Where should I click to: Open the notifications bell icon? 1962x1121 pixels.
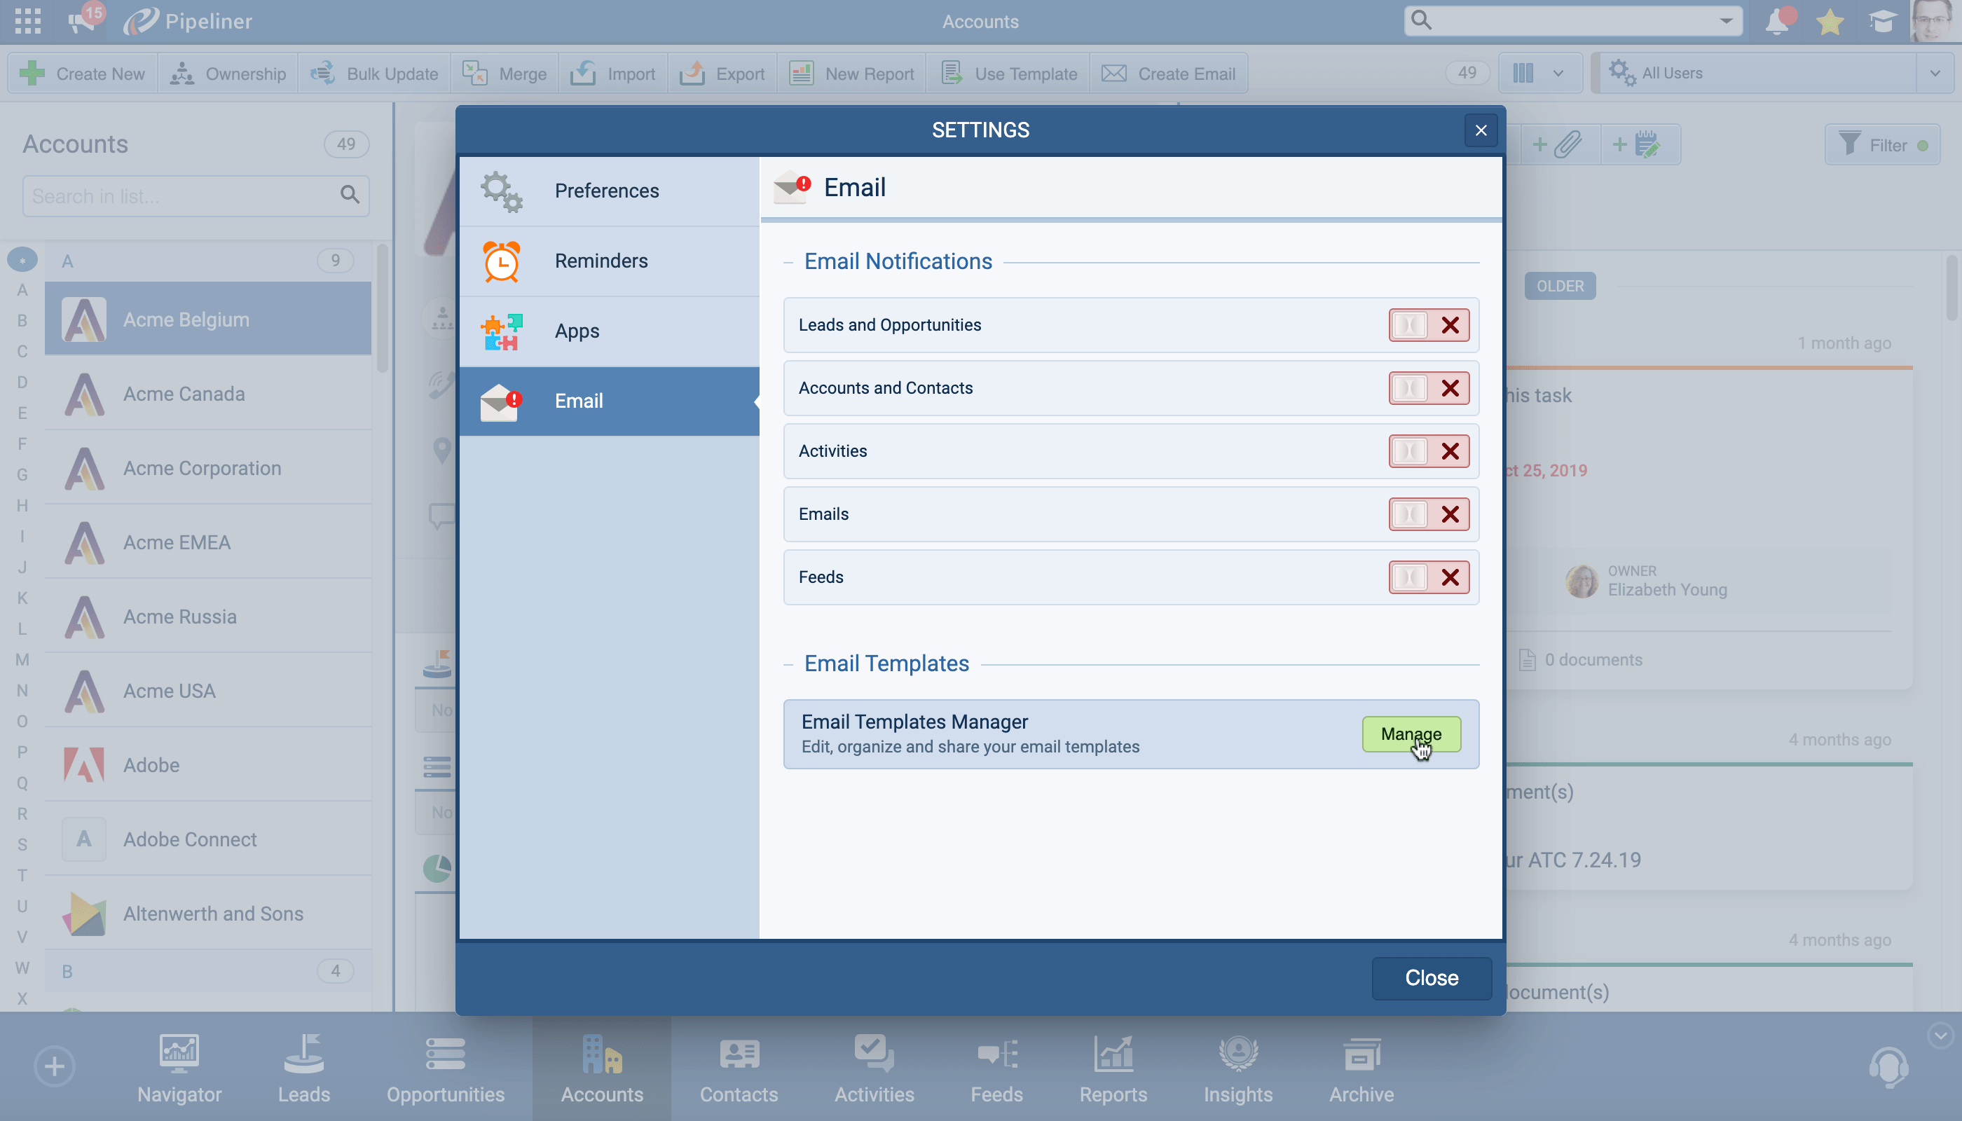[1777, 22]
